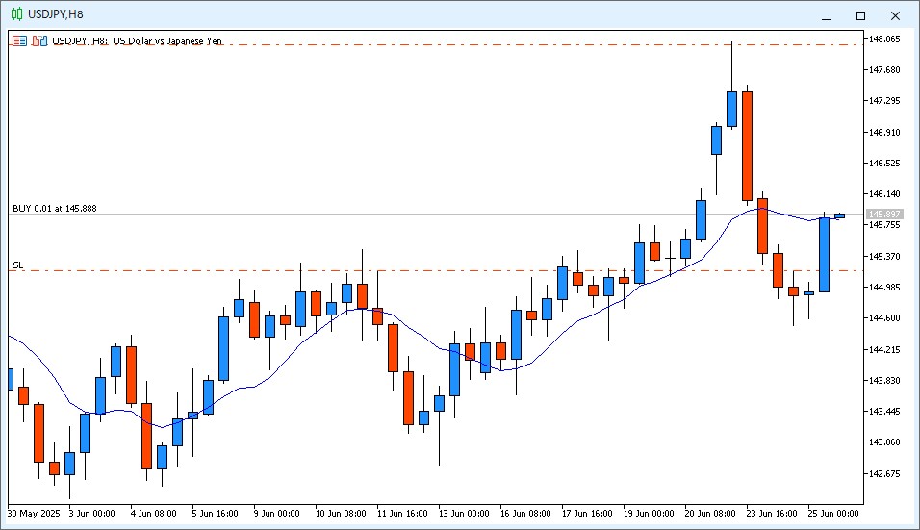
Task: Click the 20 Jun 08:00 time label
Action: point(710,514)
